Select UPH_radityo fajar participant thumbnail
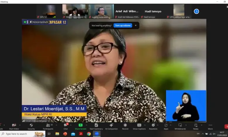This screenshot has width=228, height=137. [179, 11]
